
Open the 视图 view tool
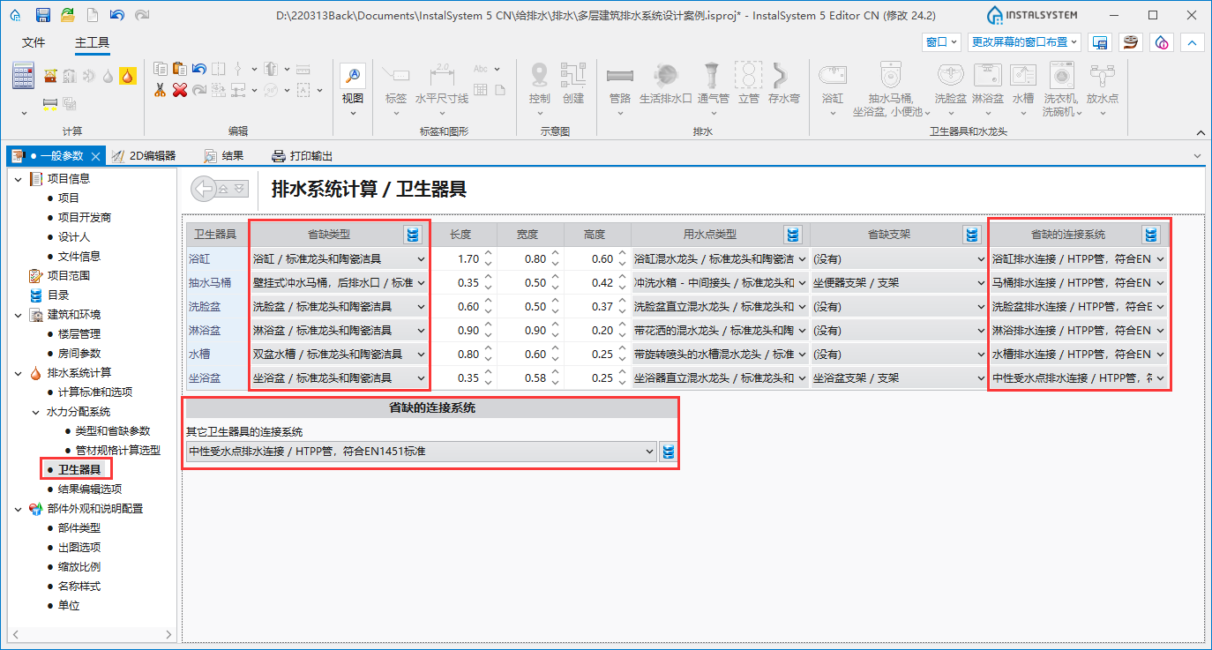coord(353,88)
